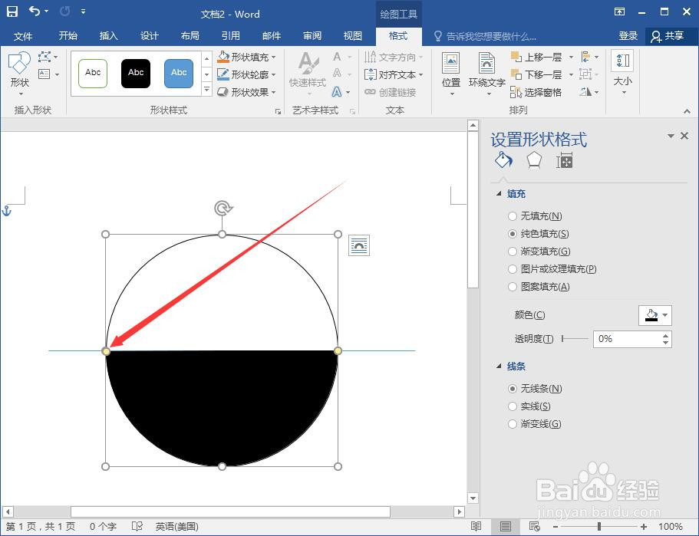Select the 无填充 no fill option
The height and width of the screenshot is (536, 699).
513,216
